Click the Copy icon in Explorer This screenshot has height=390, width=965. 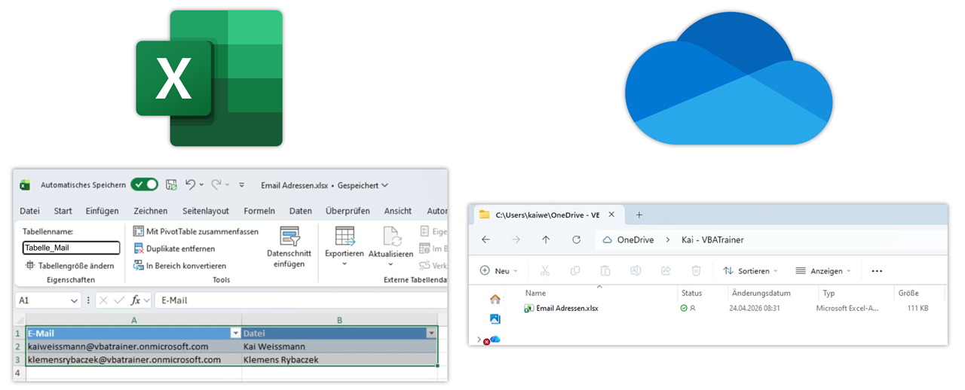575,270
